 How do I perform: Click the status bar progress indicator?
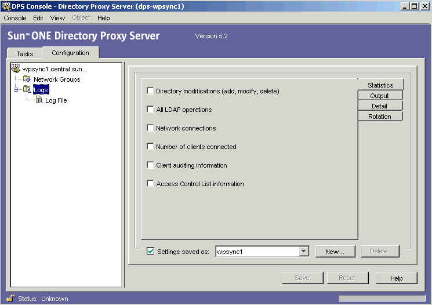(382, 299)
